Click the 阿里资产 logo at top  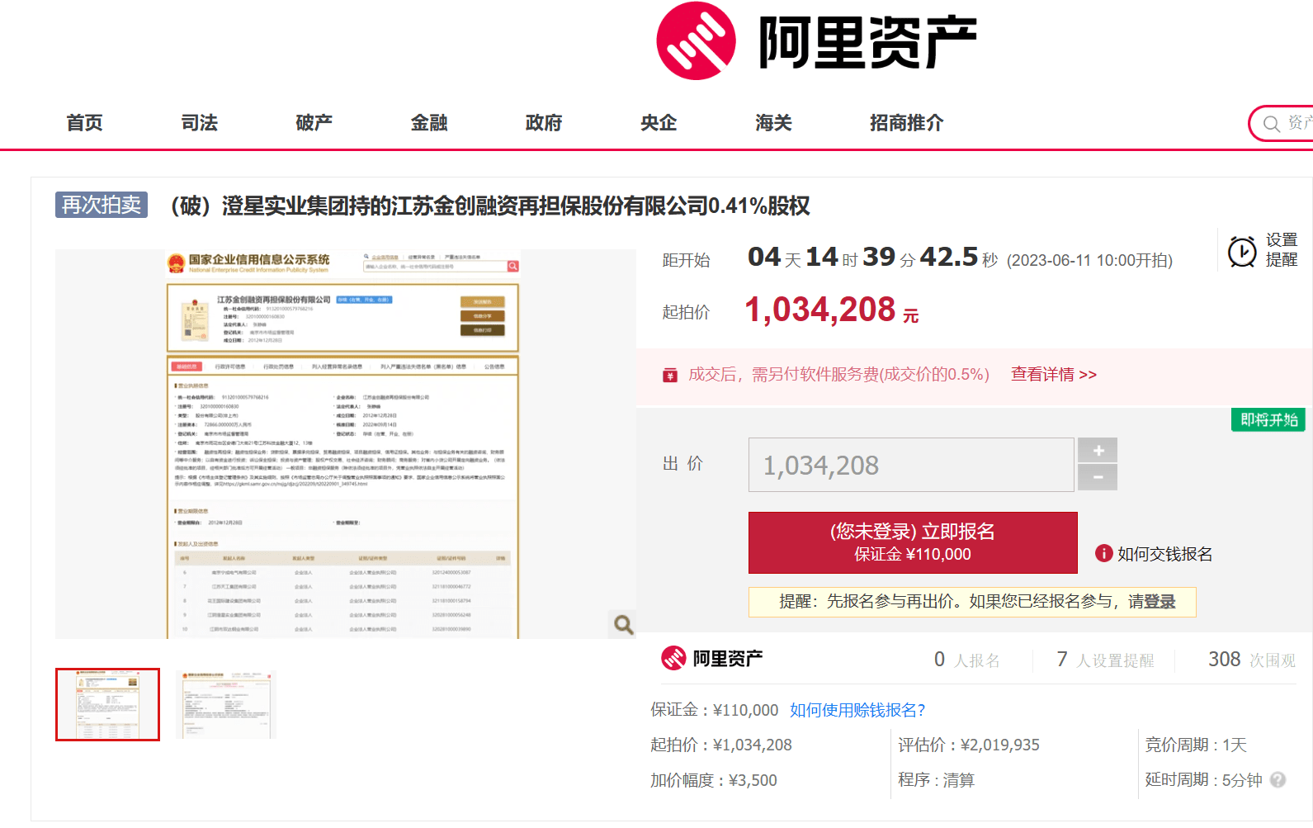coord(816,41)
